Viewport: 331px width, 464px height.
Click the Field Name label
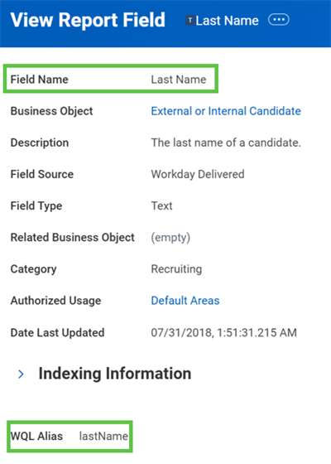tap(40, 80)
